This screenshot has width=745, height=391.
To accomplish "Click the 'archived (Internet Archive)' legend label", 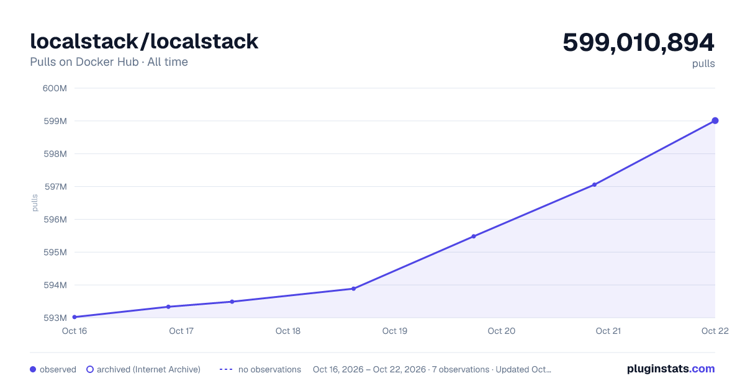I will tap(148, 369).
